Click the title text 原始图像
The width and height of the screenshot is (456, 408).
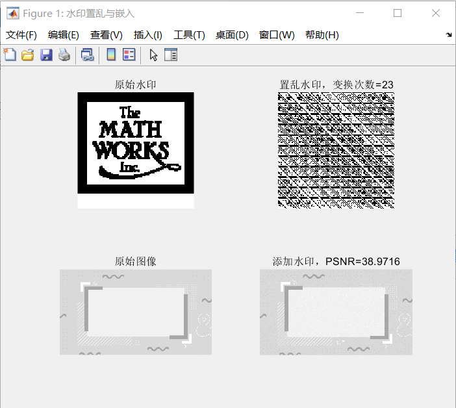(x=136, y=261)
